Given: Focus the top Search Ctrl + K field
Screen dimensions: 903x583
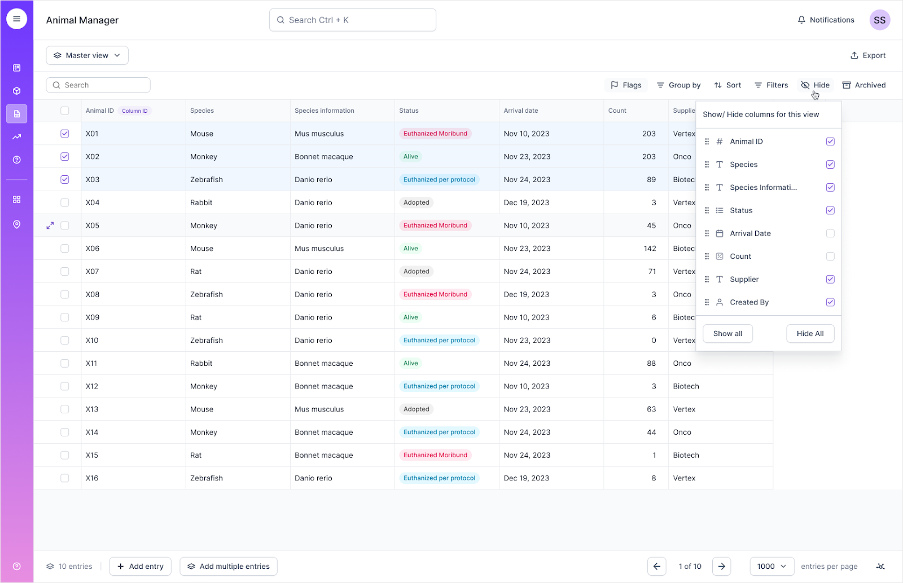Looking at the screenshot, I should (353, 20).
